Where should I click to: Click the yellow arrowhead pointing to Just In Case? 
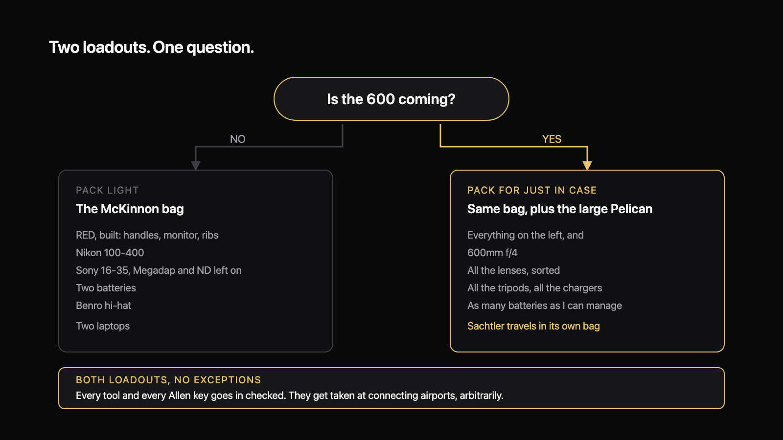coord(587,166)
